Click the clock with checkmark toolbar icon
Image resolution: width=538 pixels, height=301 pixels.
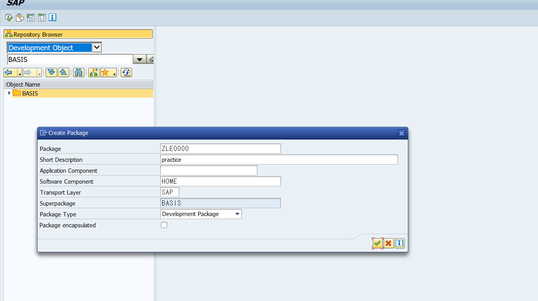(9, 18)
